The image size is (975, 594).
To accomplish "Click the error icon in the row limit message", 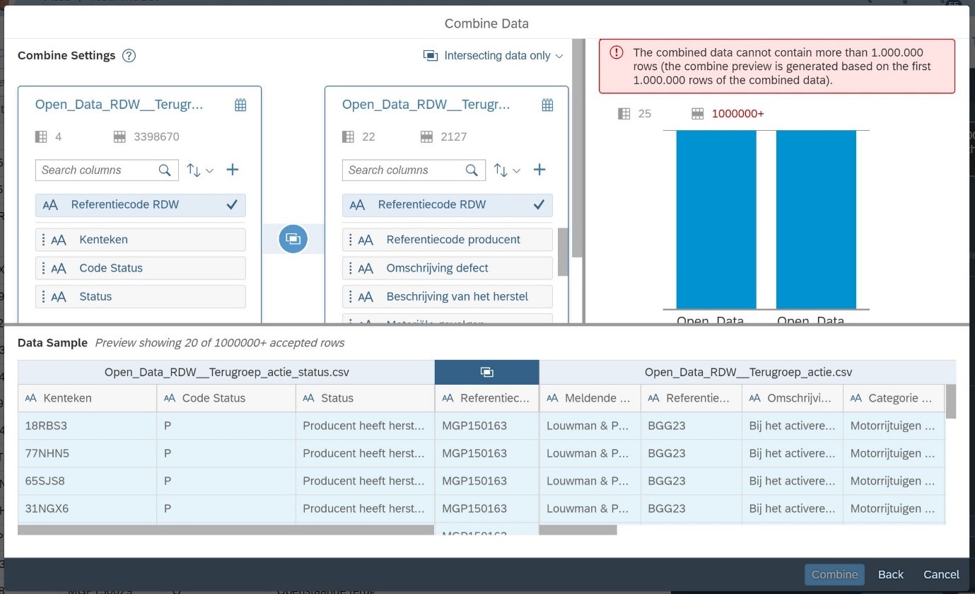I will click(617, 52).
